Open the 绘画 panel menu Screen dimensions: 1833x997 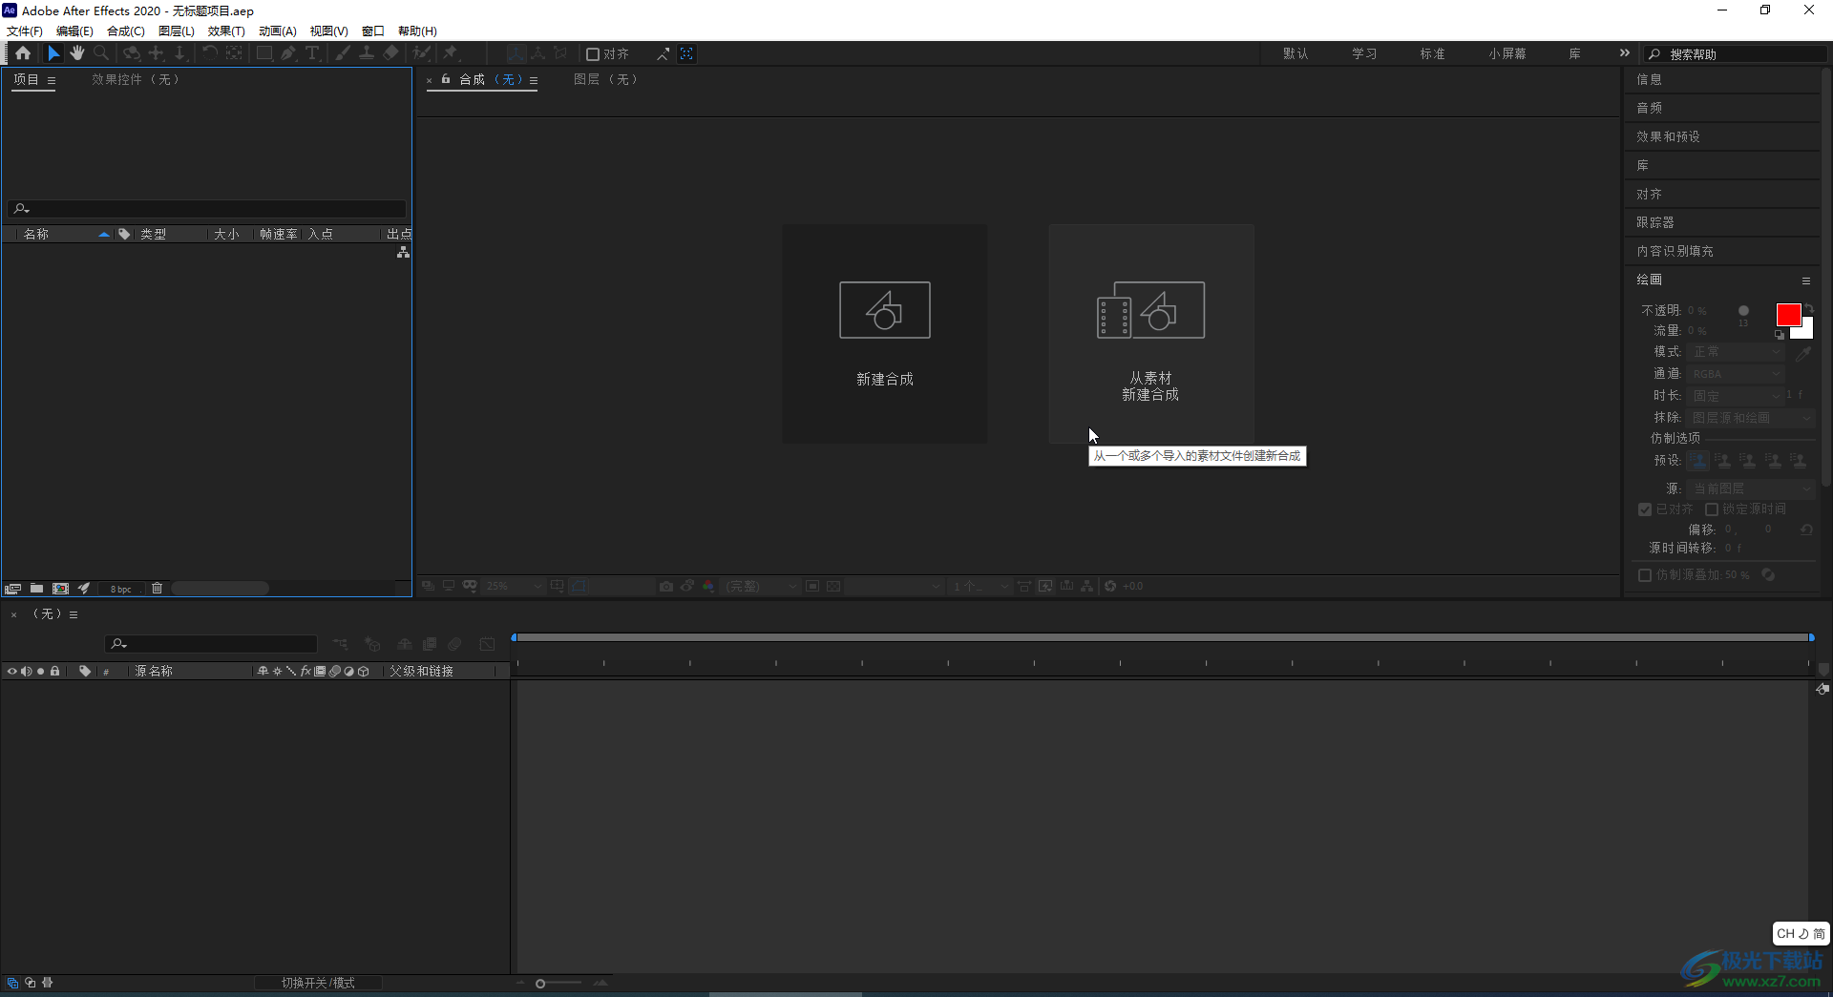pos(1806,280)
